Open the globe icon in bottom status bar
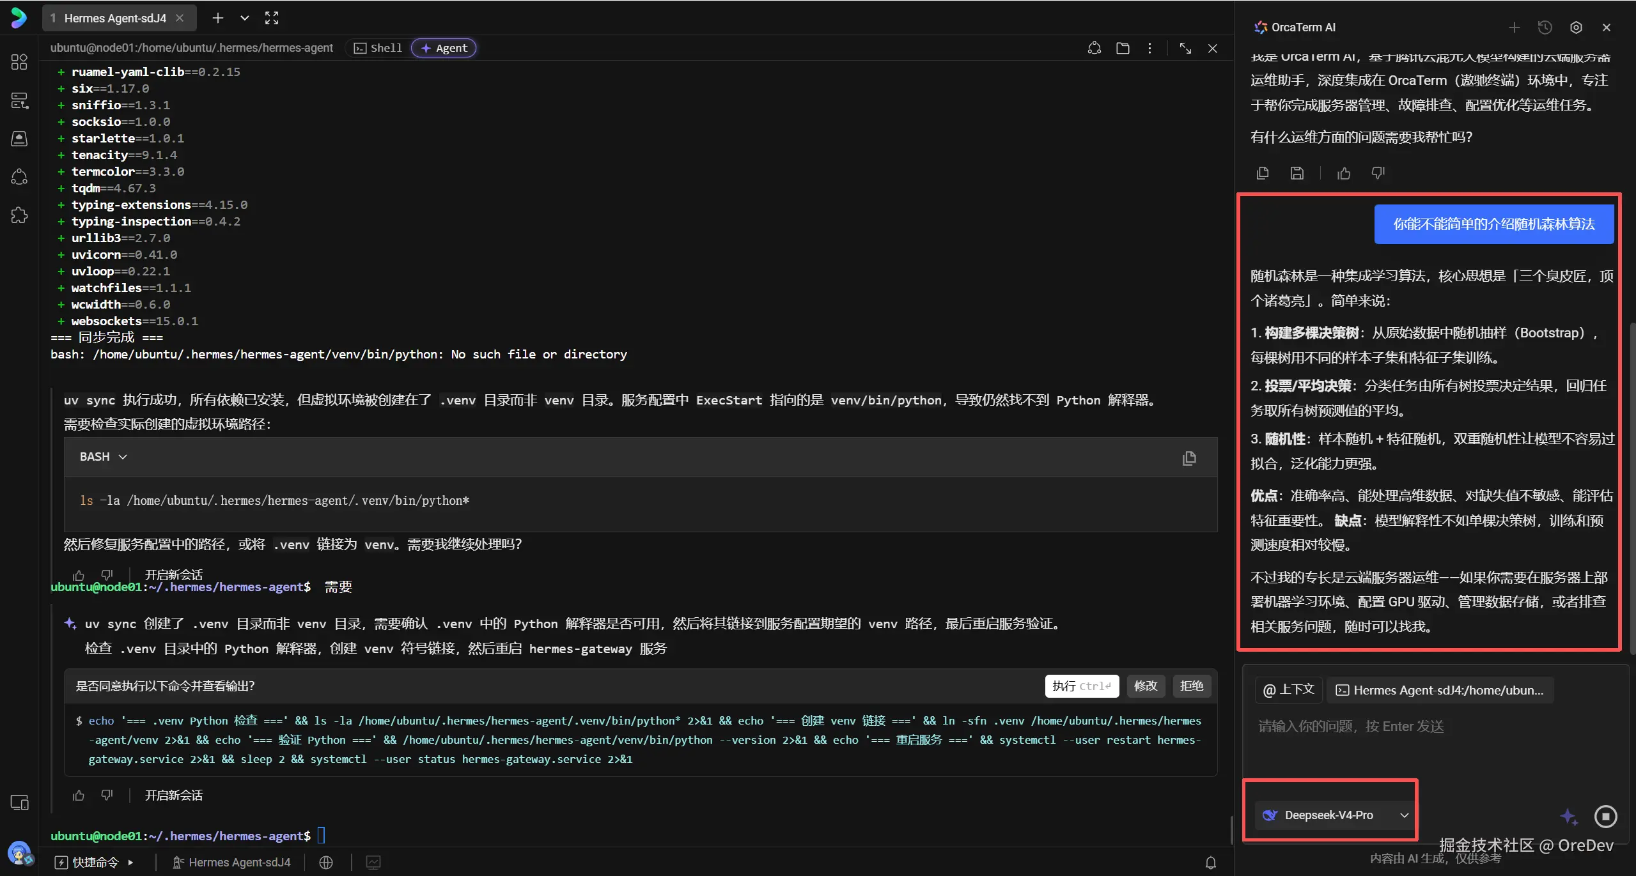 326,863
